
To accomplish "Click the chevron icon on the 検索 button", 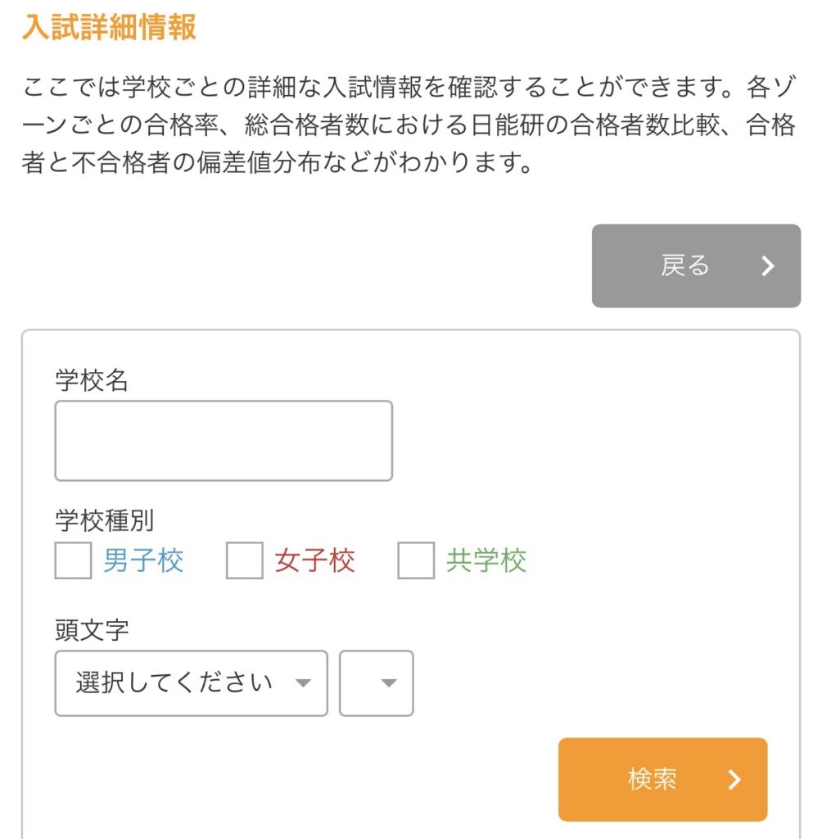I will pos(734,779).
